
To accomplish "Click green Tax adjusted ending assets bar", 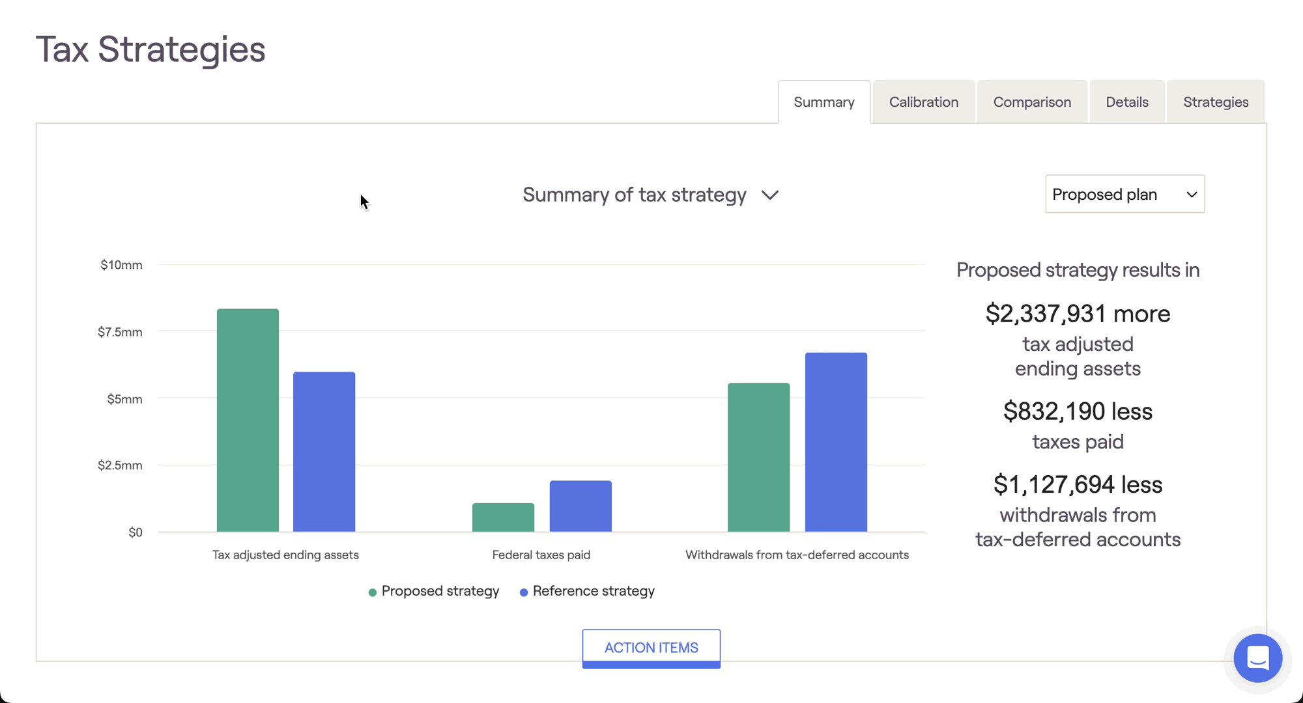I will click(x=248, y=420).
